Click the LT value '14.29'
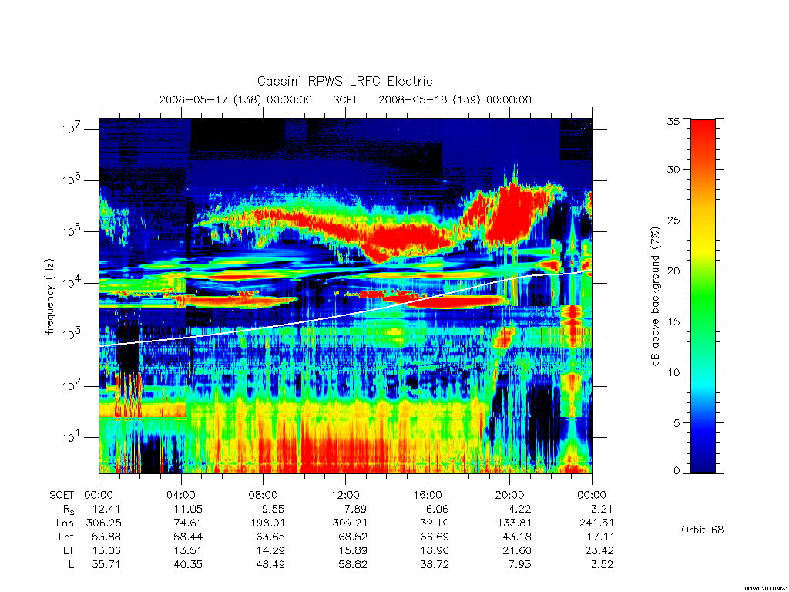The image size is (789, 592). [x=270, y=551]
